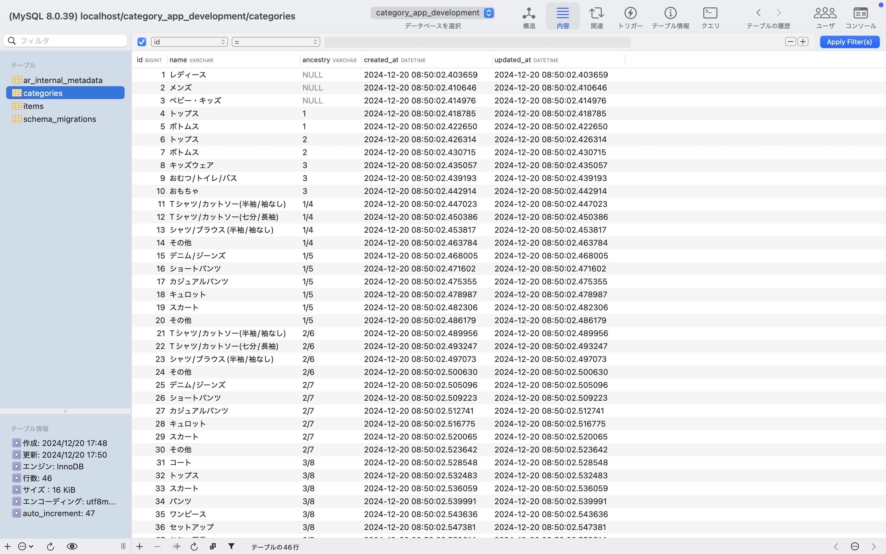
Task: Open the トリガー (Triggers) view
Action: click(x=630, y=17)
